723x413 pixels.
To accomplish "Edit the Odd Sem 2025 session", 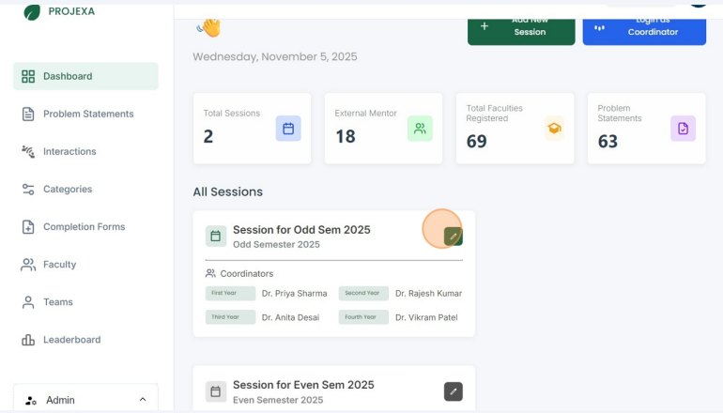I will pyautogui.click(x=454, y=237).
